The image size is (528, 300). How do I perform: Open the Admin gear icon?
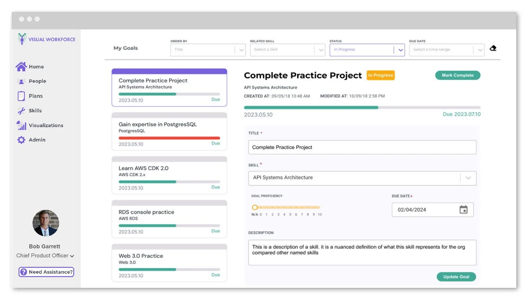[x=21, y=140]
